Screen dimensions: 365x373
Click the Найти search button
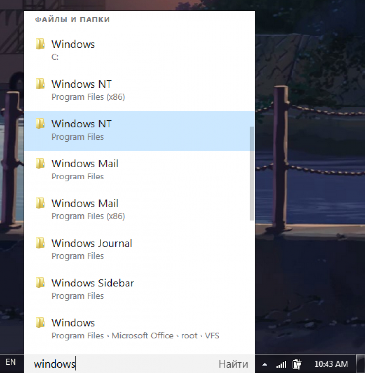click(x=233, y=364)
